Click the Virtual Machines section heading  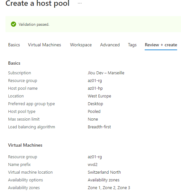[25, 145]
